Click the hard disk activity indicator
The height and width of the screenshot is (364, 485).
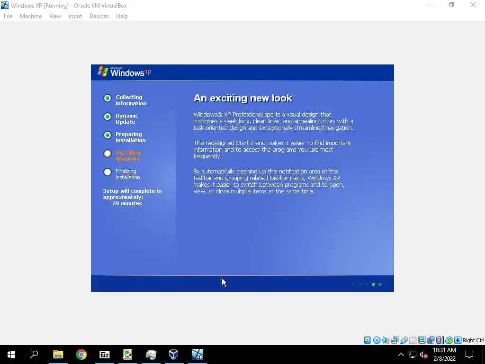pyautogui.click(x=368, y=340)
